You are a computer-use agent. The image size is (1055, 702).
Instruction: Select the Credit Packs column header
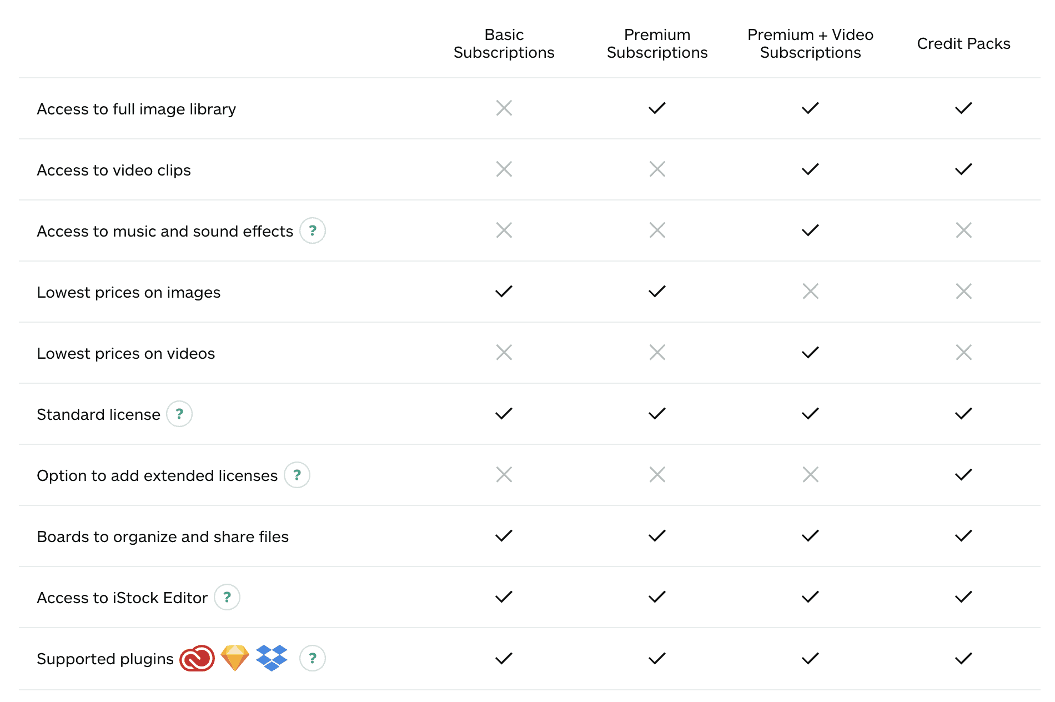(964, 43)
